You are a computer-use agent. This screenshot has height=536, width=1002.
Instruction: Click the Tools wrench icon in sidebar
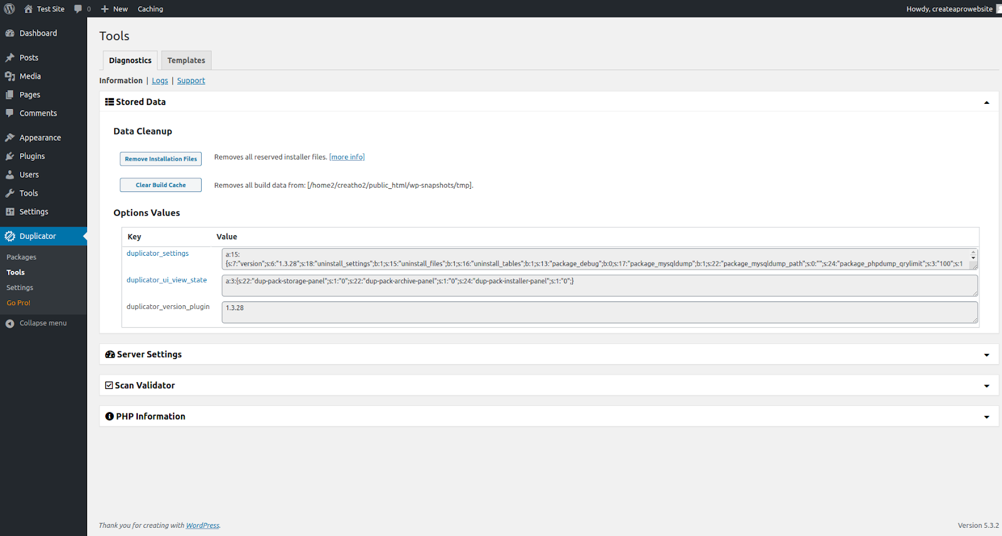[10, 193]
